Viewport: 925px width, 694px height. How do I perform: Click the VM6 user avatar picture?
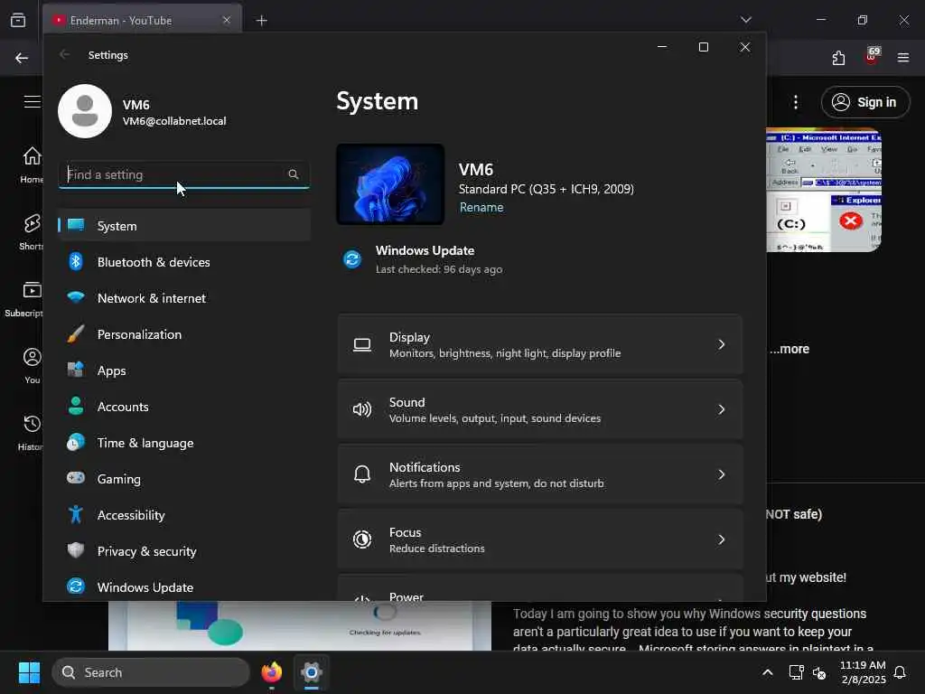coord(85,111)
